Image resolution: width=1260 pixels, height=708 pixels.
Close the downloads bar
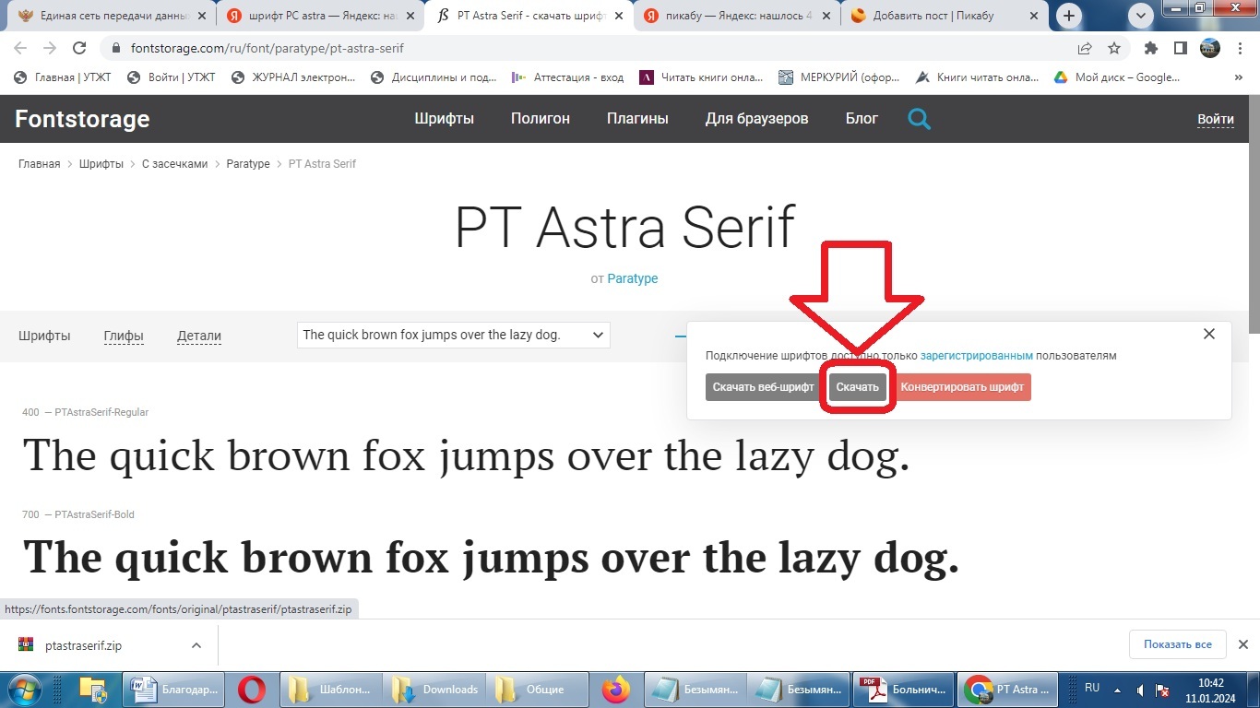(x=1242, y=644)
